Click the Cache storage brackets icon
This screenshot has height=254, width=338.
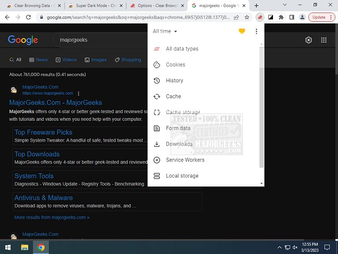[157, 112]
